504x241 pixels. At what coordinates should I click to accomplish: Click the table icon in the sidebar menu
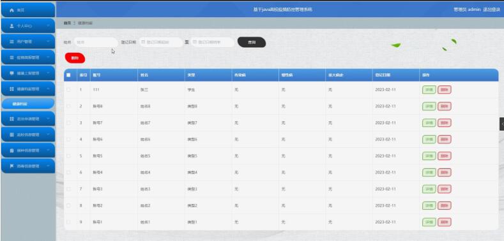click(x=12, y=135)
